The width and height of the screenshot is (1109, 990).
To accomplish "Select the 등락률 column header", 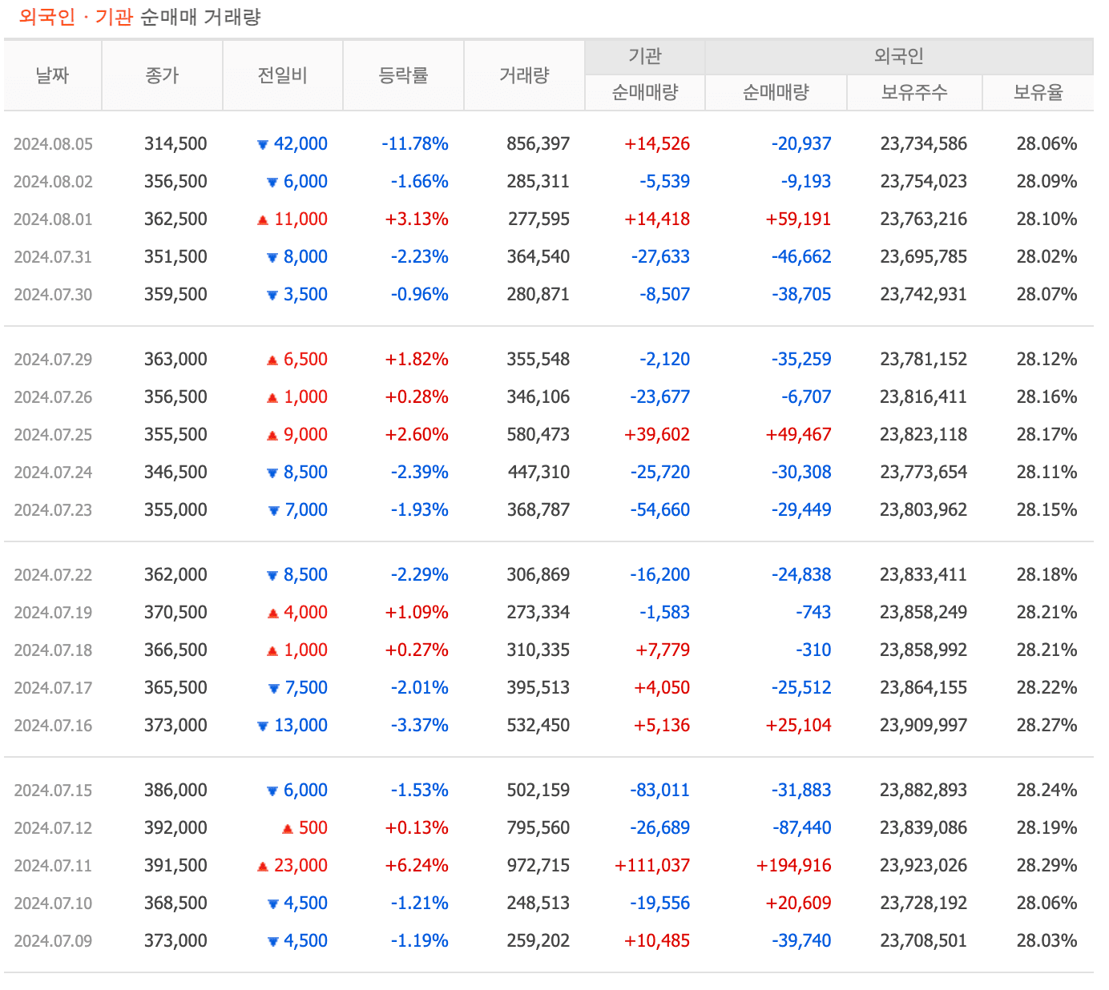I will point(404,74).
